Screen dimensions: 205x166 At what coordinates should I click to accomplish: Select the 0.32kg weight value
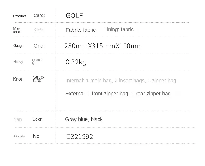pyautogui.click(x=76, y=62)
